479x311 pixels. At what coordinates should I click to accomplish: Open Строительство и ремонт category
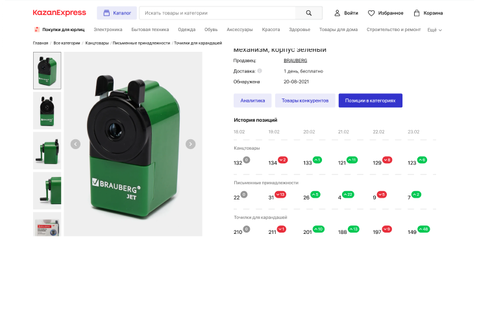[x=393, y=30]
